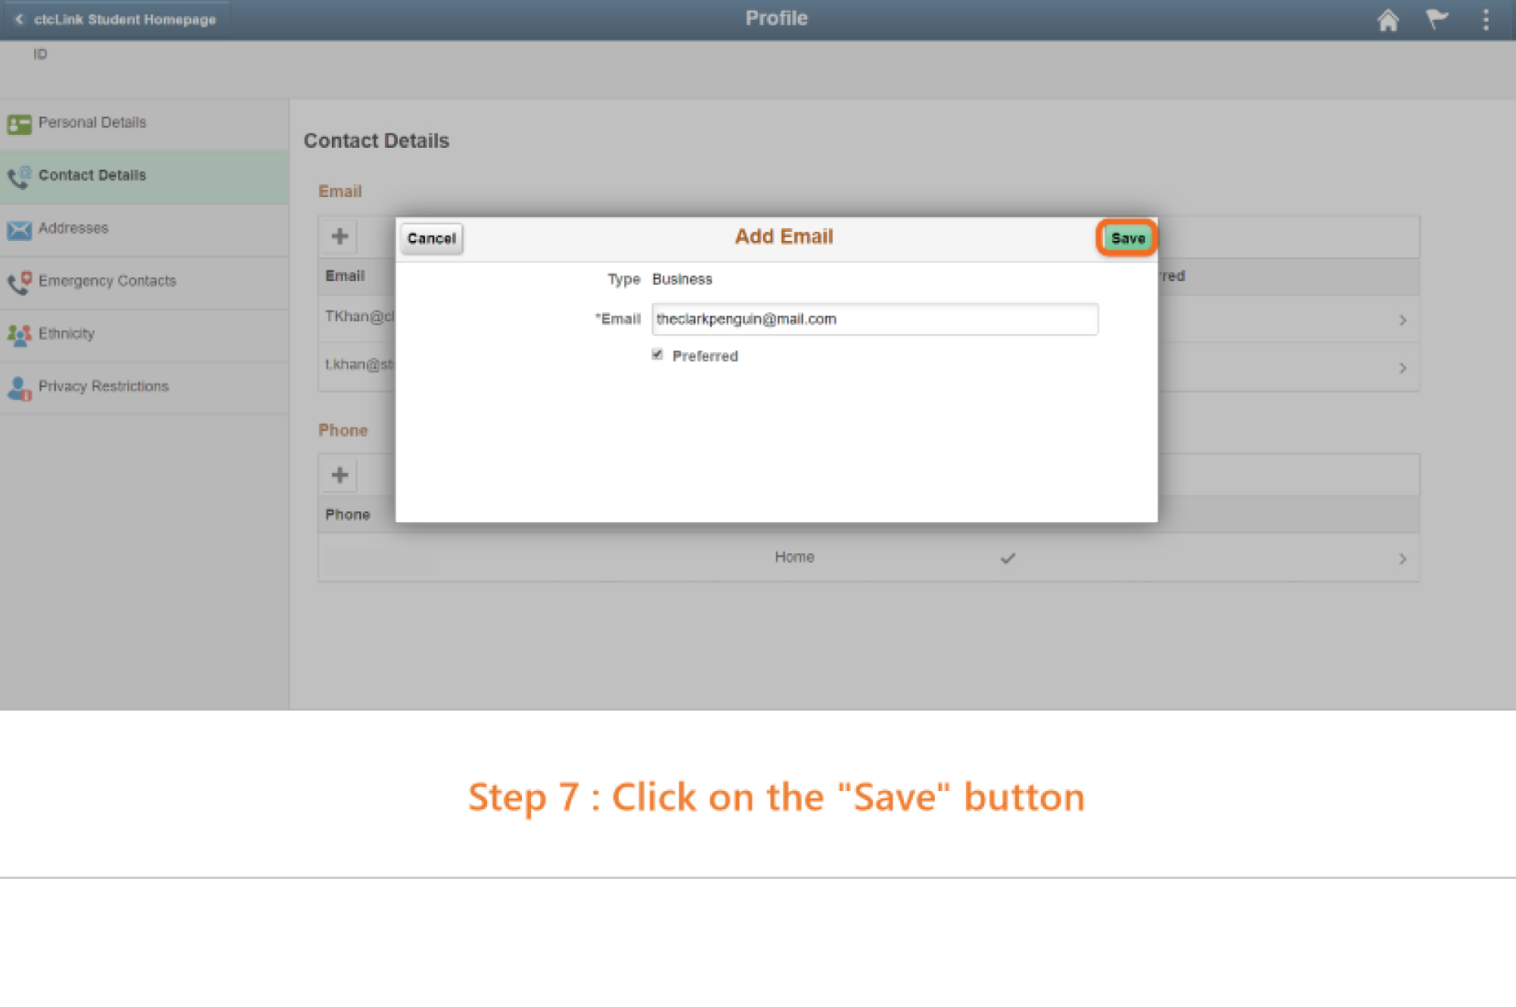Click the plus icon under Email

(339, 236)
